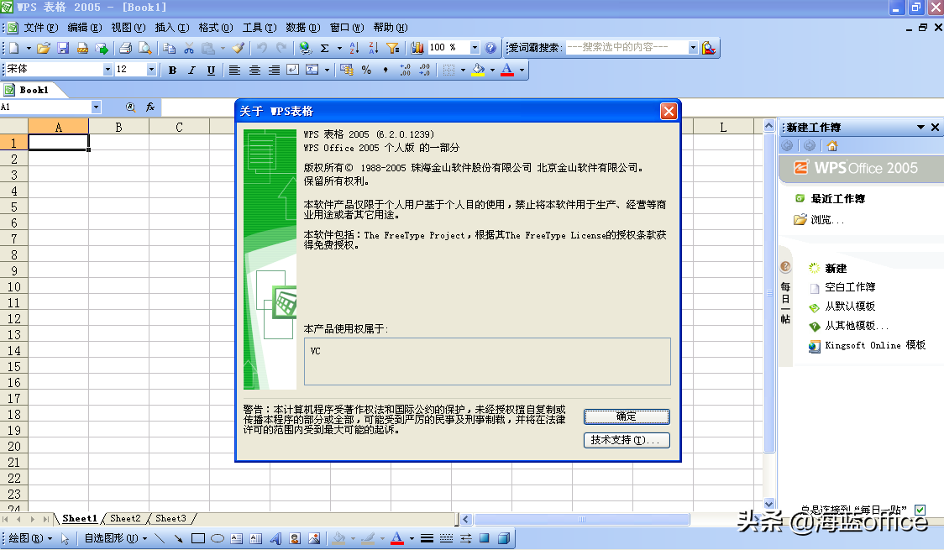Select column B header
The height and width of the screenshot is (550, 944).
pos(118,127)
